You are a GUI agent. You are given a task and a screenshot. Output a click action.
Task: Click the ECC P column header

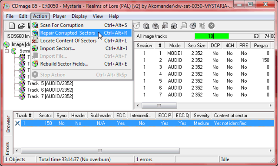[x=165, y=116]
